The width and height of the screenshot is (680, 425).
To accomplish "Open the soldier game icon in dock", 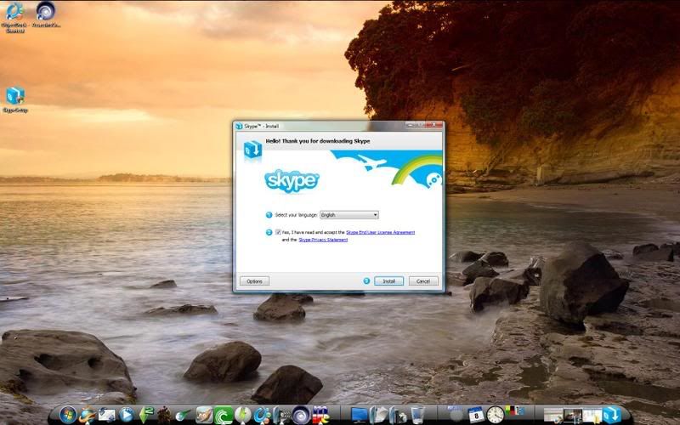I will pos(164,415).
